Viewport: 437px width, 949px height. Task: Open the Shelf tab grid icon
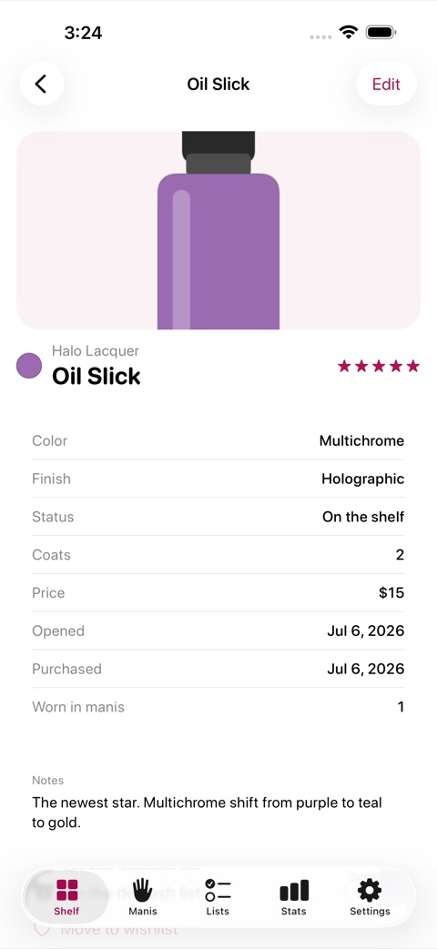[x=67, y=890]
